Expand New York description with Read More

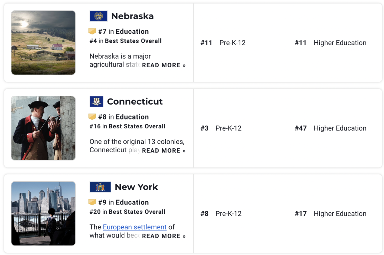point(164,236)
